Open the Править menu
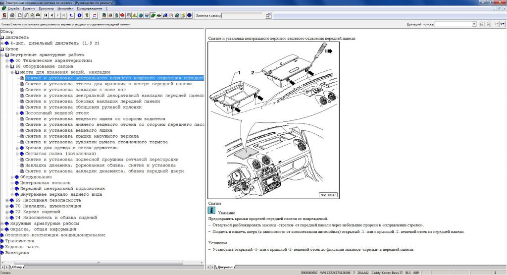The height and width of the screenshot is (275, 507). [29, 8]
